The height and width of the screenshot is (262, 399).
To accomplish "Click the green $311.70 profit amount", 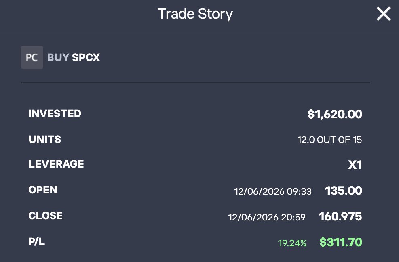I will [341, 242].
